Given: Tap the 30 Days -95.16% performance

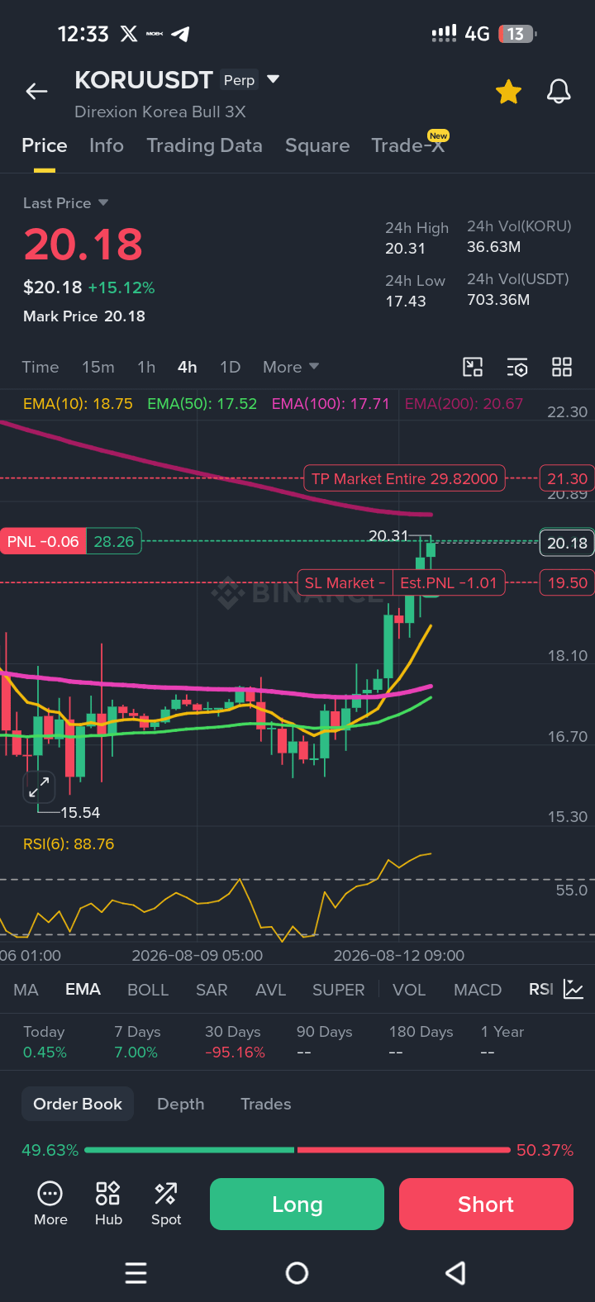Looking at the screenshot, I should [x=235, y=1042].
